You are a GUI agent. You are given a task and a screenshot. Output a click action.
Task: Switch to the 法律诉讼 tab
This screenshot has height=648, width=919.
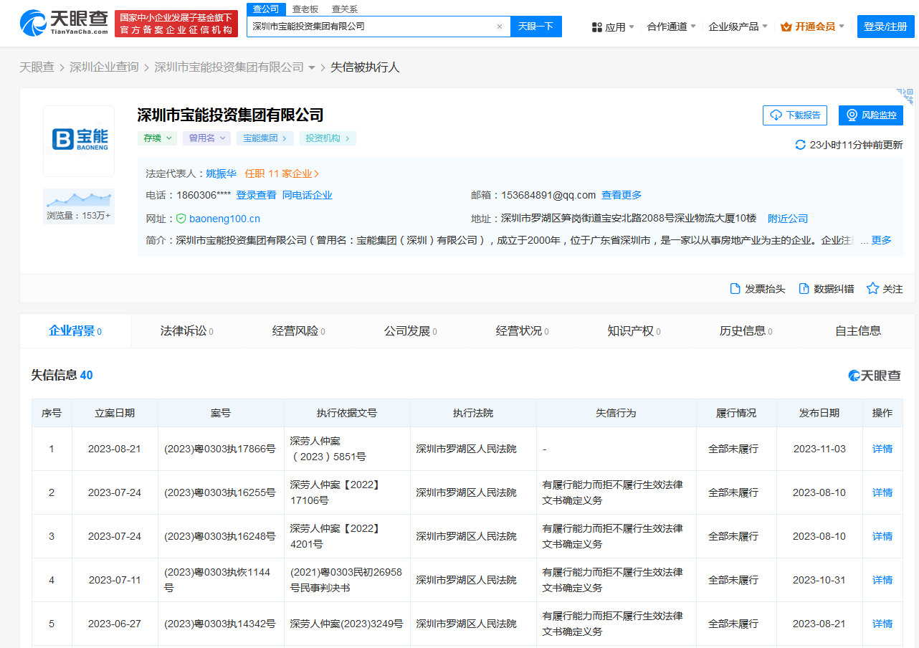pyautogui.click(x=186, y=331)
